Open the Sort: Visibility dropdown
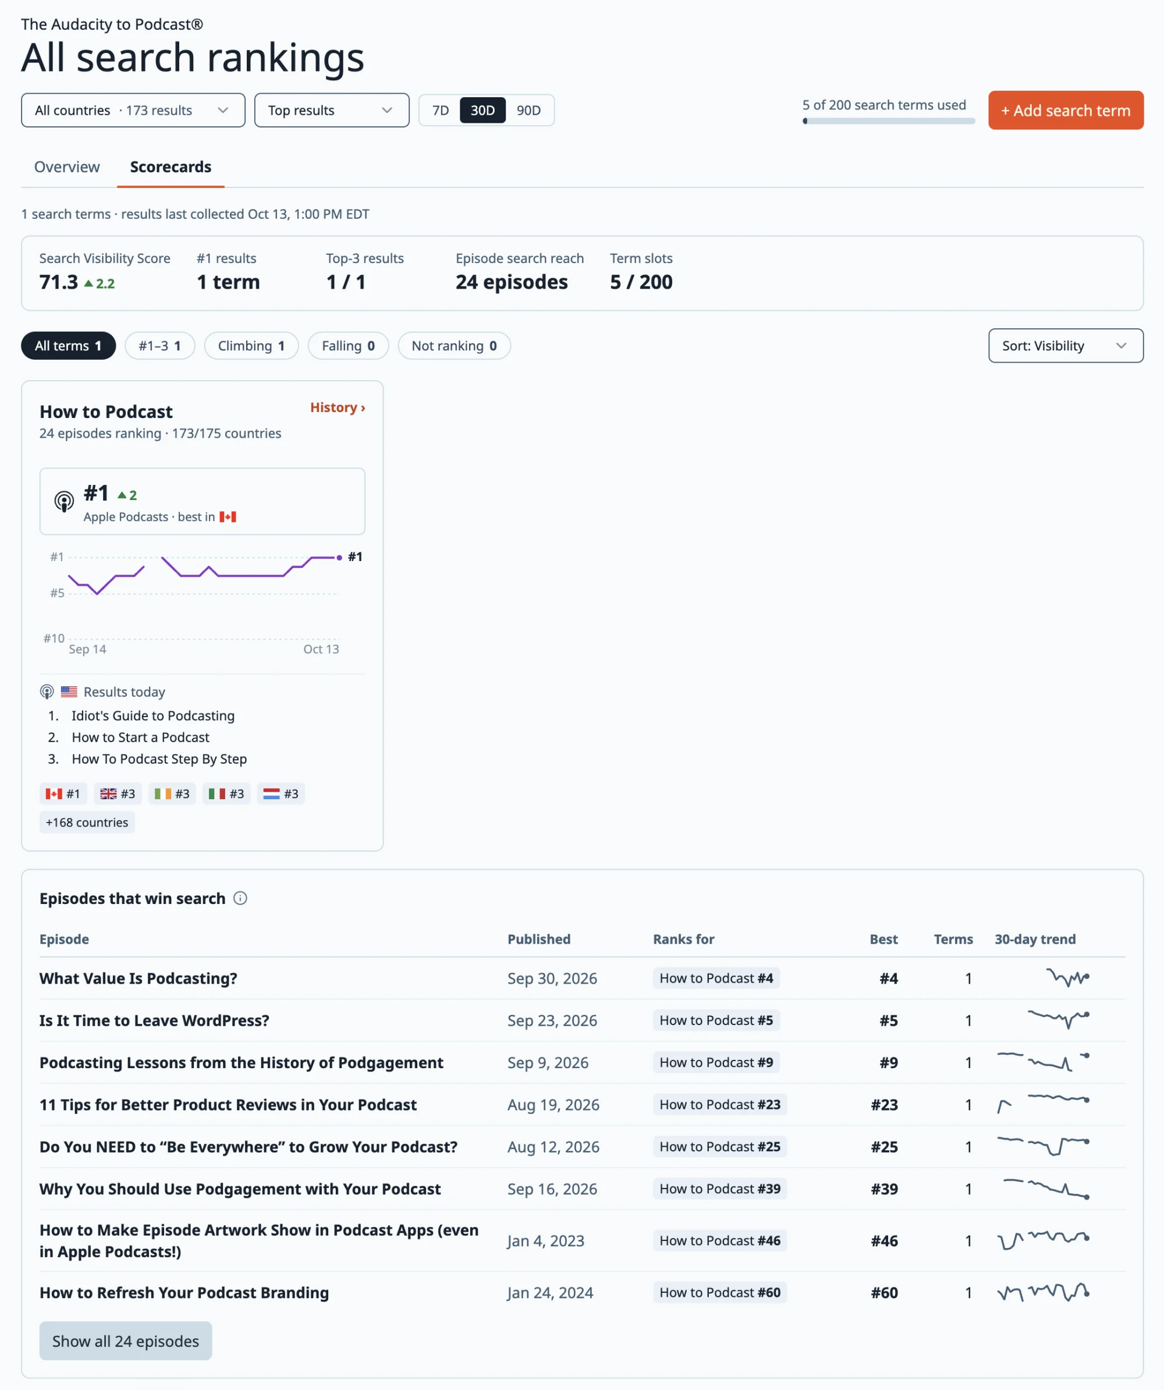Viewport: 1164px width, 1390px height. [1066, 346]
